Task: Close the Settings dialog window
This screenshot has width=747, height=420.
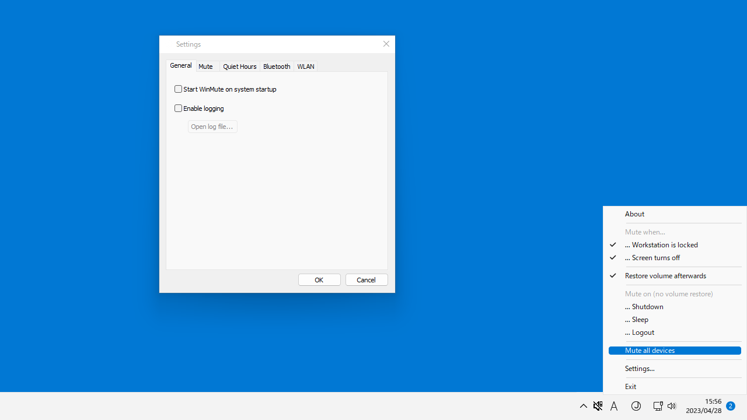Action: coord(386,44)
